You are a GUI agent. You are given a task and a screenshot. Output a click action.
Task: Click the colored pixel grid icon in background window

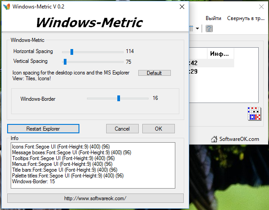tap(254, 114)
